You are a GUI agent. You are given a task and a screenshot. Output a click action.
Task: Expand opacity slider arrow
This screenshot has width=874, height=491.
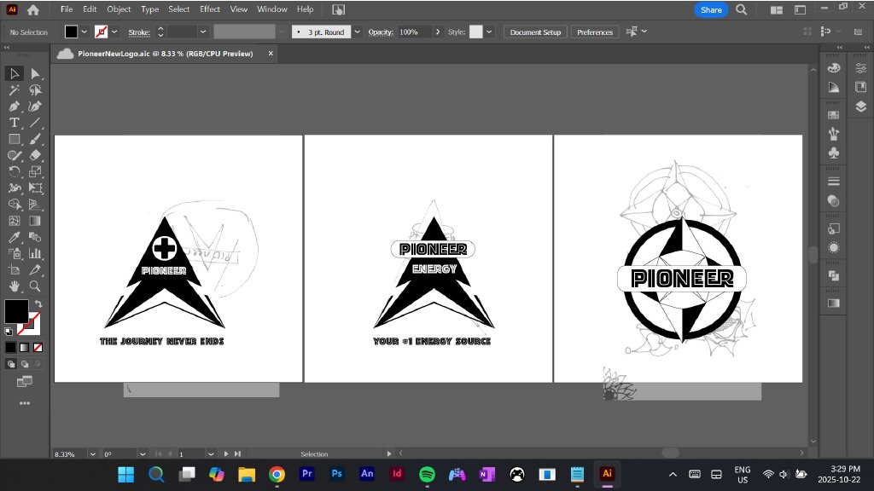(x=438, y=32)
